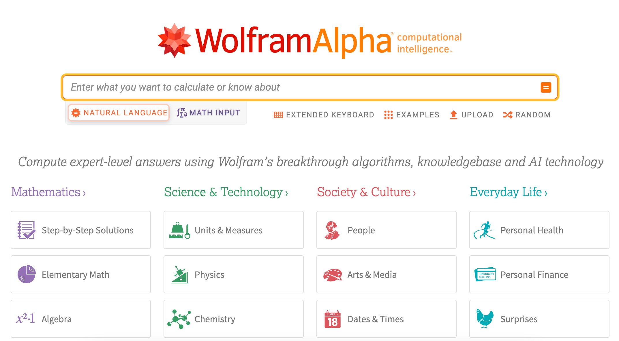Expand the Science & Technology category heading

(x=226, y=192)
